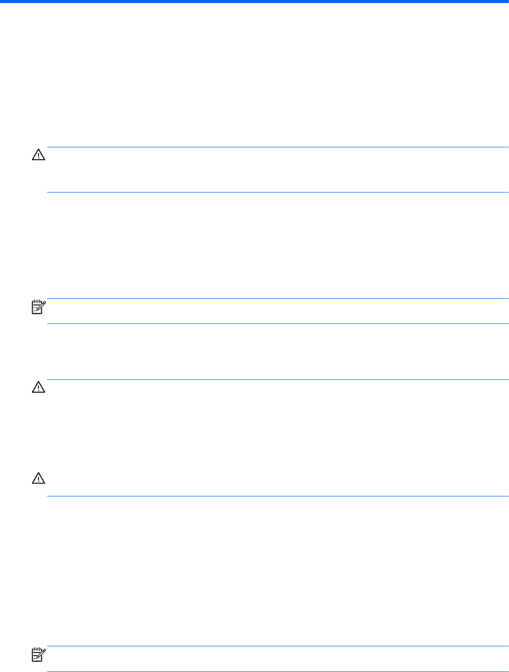Select the bottom notepad note icon
509x672 pixels.
39,655
